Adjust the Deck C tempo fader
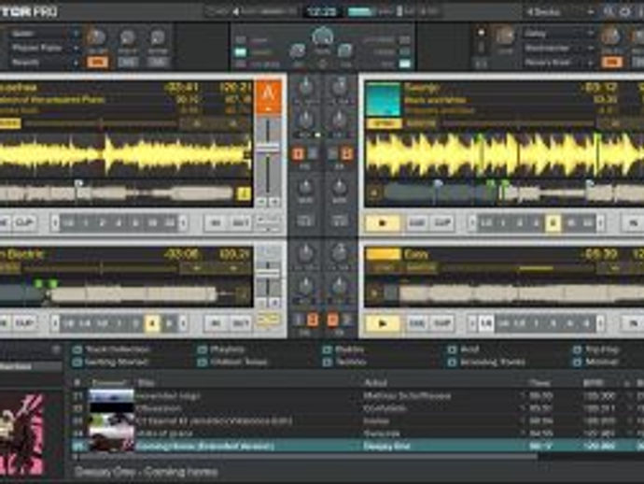This screenshot has width=644, height=484. point(268,273)
